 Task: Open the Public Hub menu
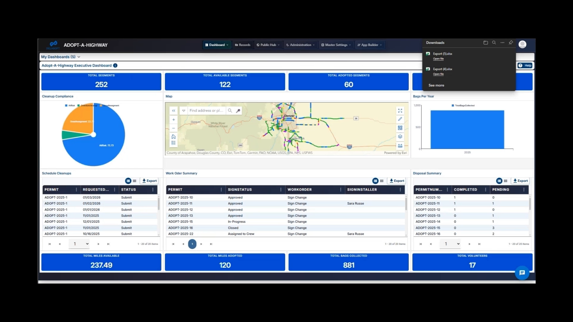268,45
